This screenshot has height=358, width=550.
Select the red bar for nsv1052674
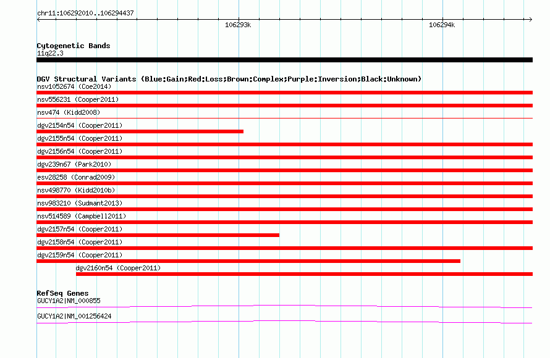coord(284,93)
